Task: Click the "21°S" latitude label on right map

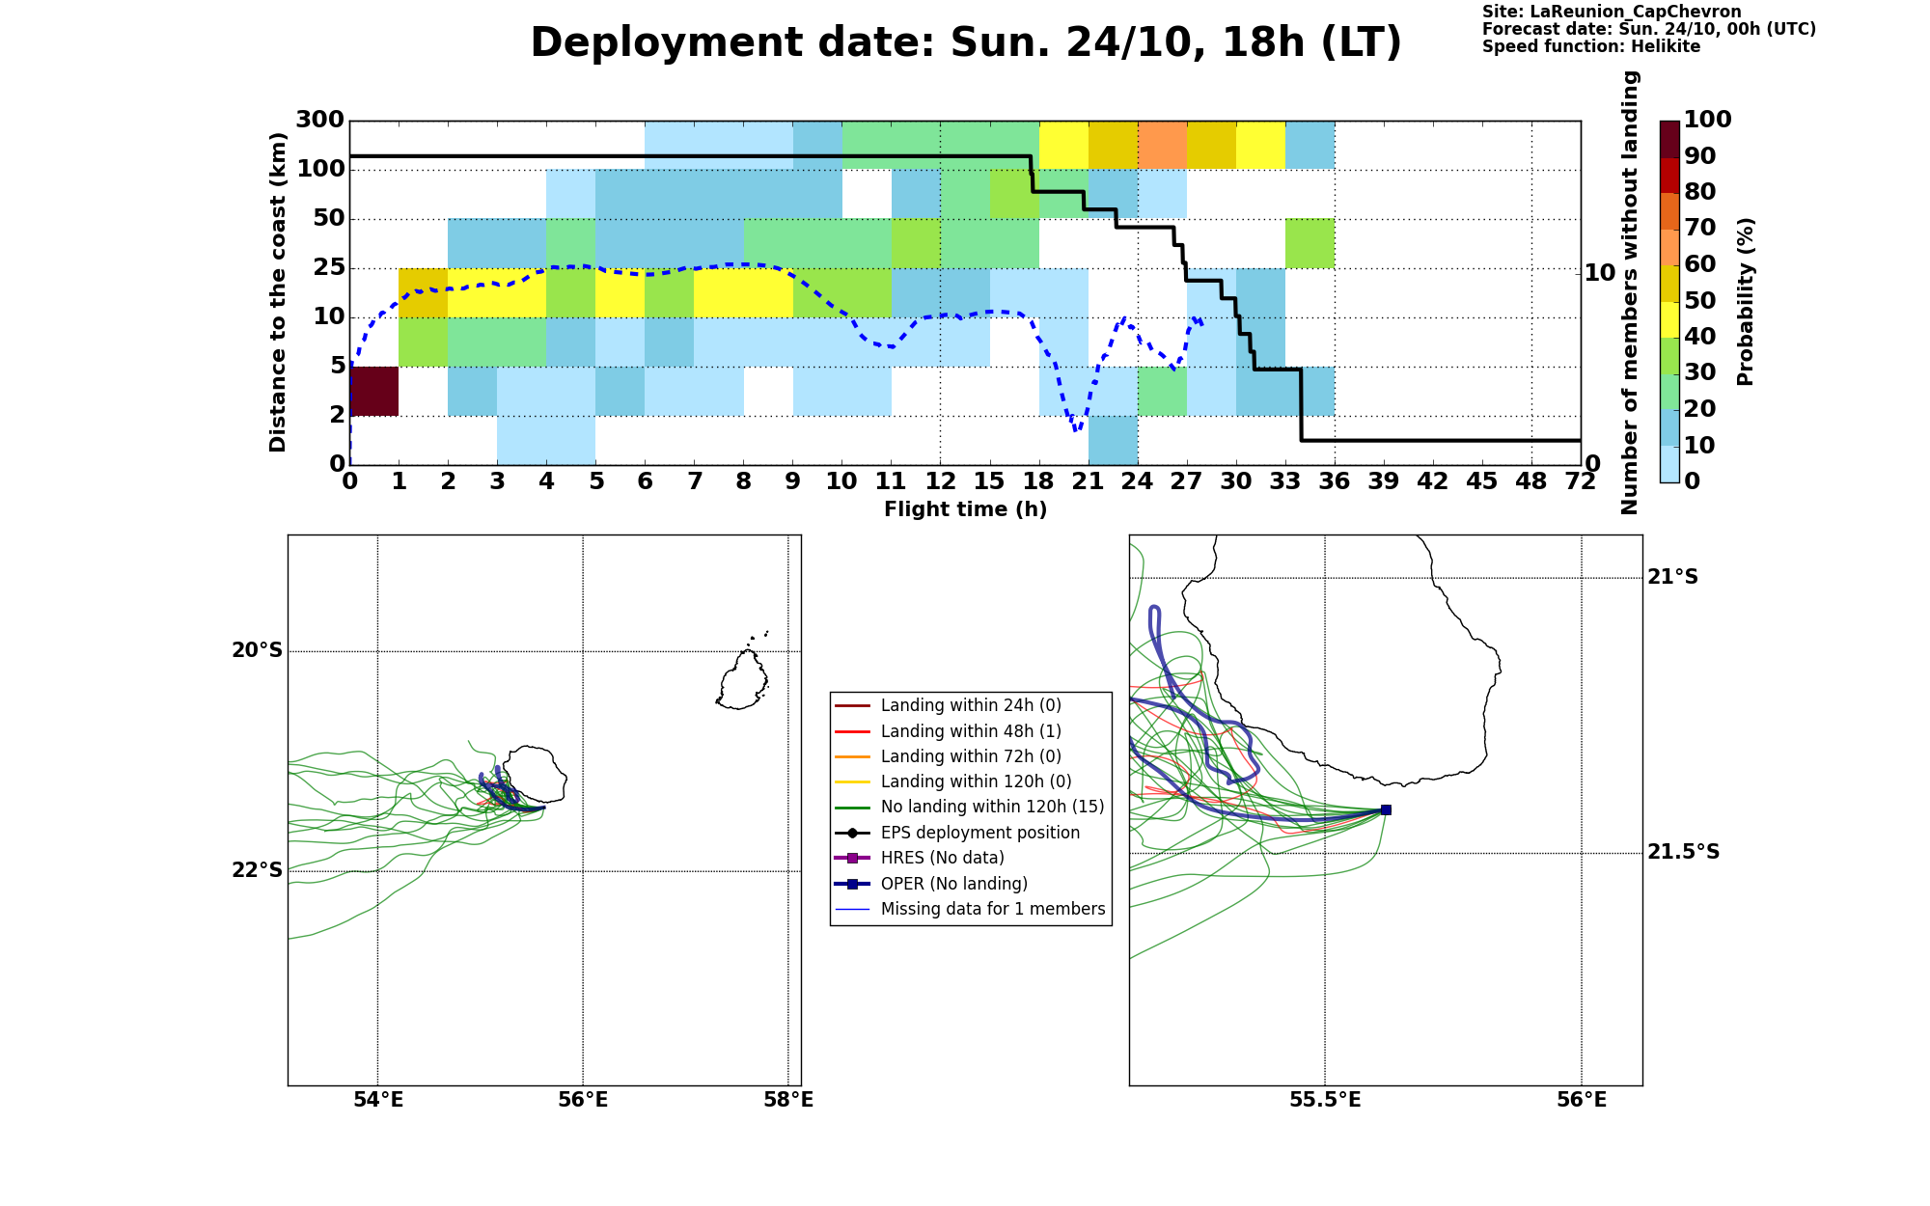Action: point(1673,577)
